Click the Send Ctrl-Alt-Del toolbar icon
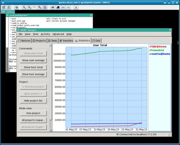Image resolution: width=180 pixels, height=145 pixels. 53,7
